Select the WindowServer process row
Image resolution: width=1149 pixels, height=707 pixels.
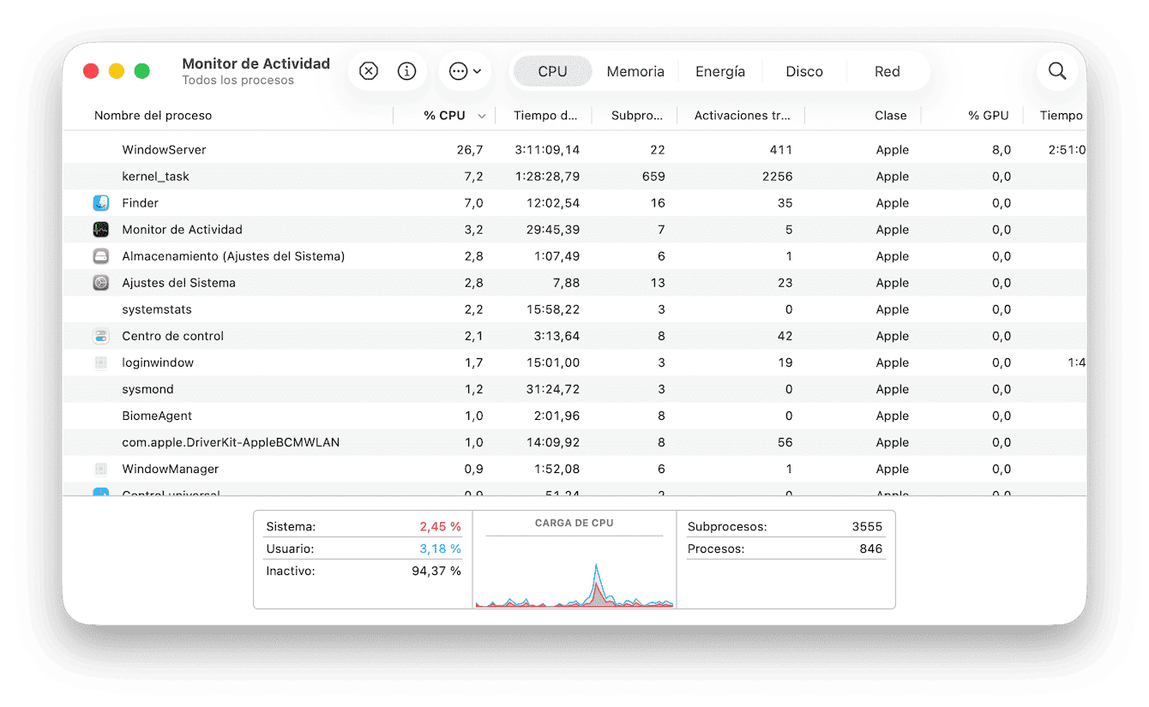(x=574, y=150)
